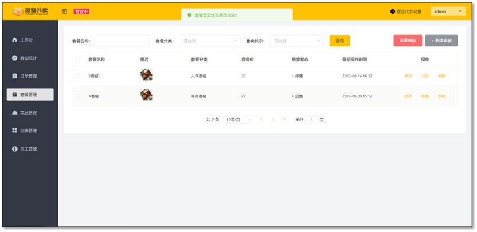Check the select-all checkbox in table header

tap(78, 60)
